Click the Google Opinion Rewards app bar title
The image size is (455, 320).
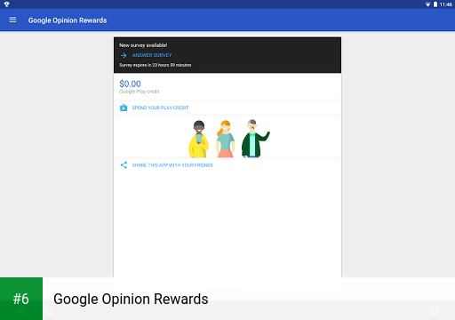tap(68, 20)
